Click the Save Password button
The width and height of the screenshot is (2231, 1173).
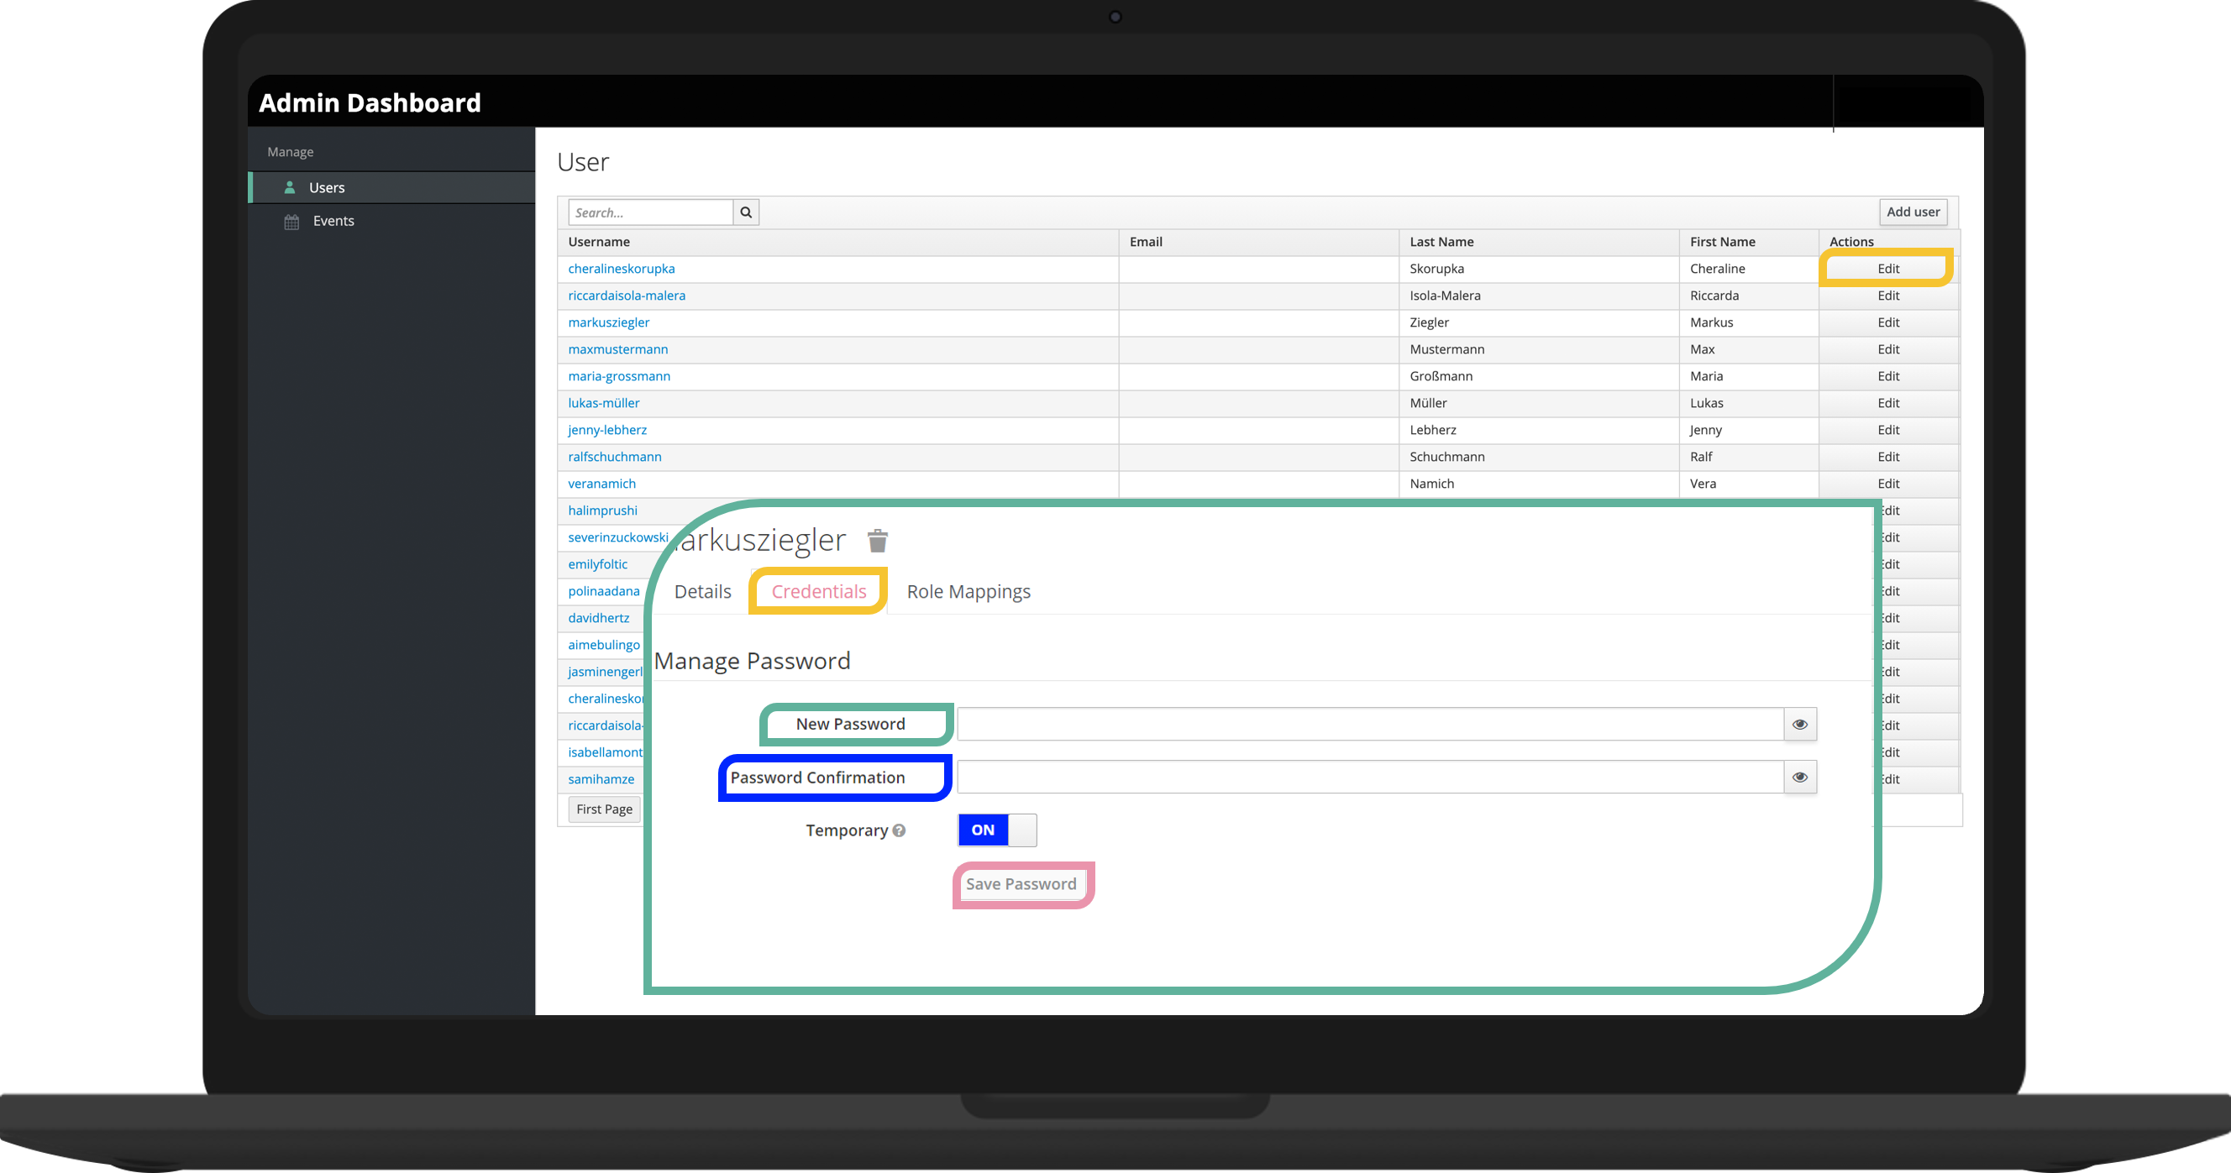pos(1021,884)
